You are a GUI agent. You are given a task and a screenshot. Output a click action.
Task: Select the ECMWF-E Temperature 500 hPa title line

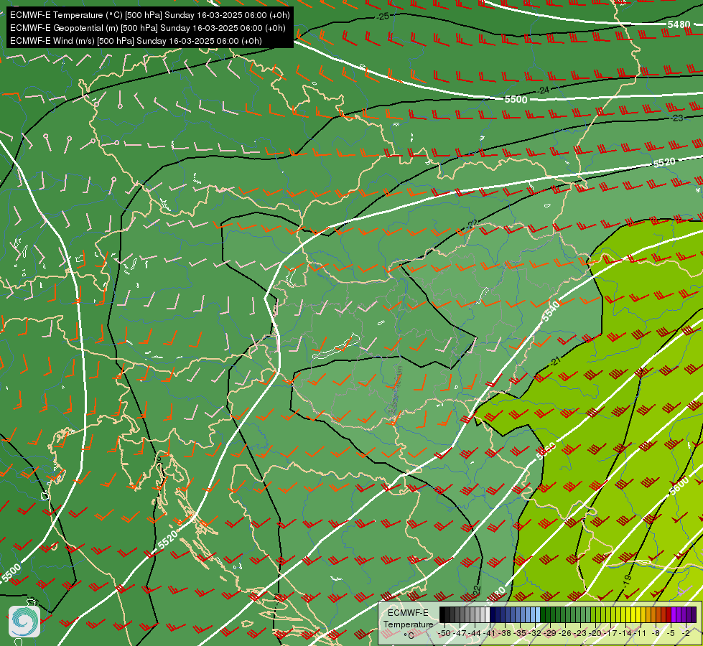pyautogui.click(x=150, y=15)
